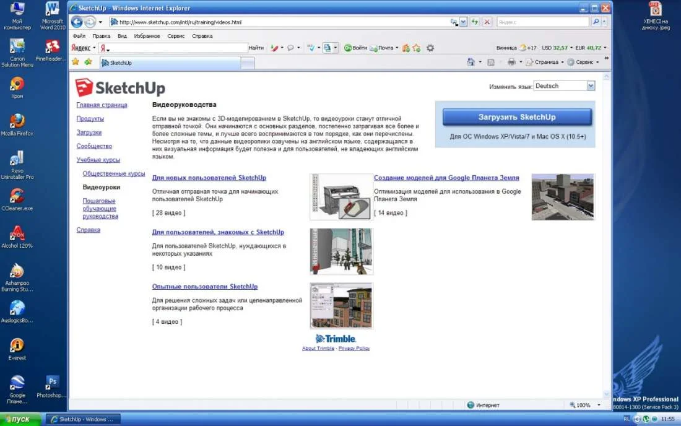Screen dimensions: 681x426
Task: Click the Яндекс search box at top right
Action: coord(543,22)
